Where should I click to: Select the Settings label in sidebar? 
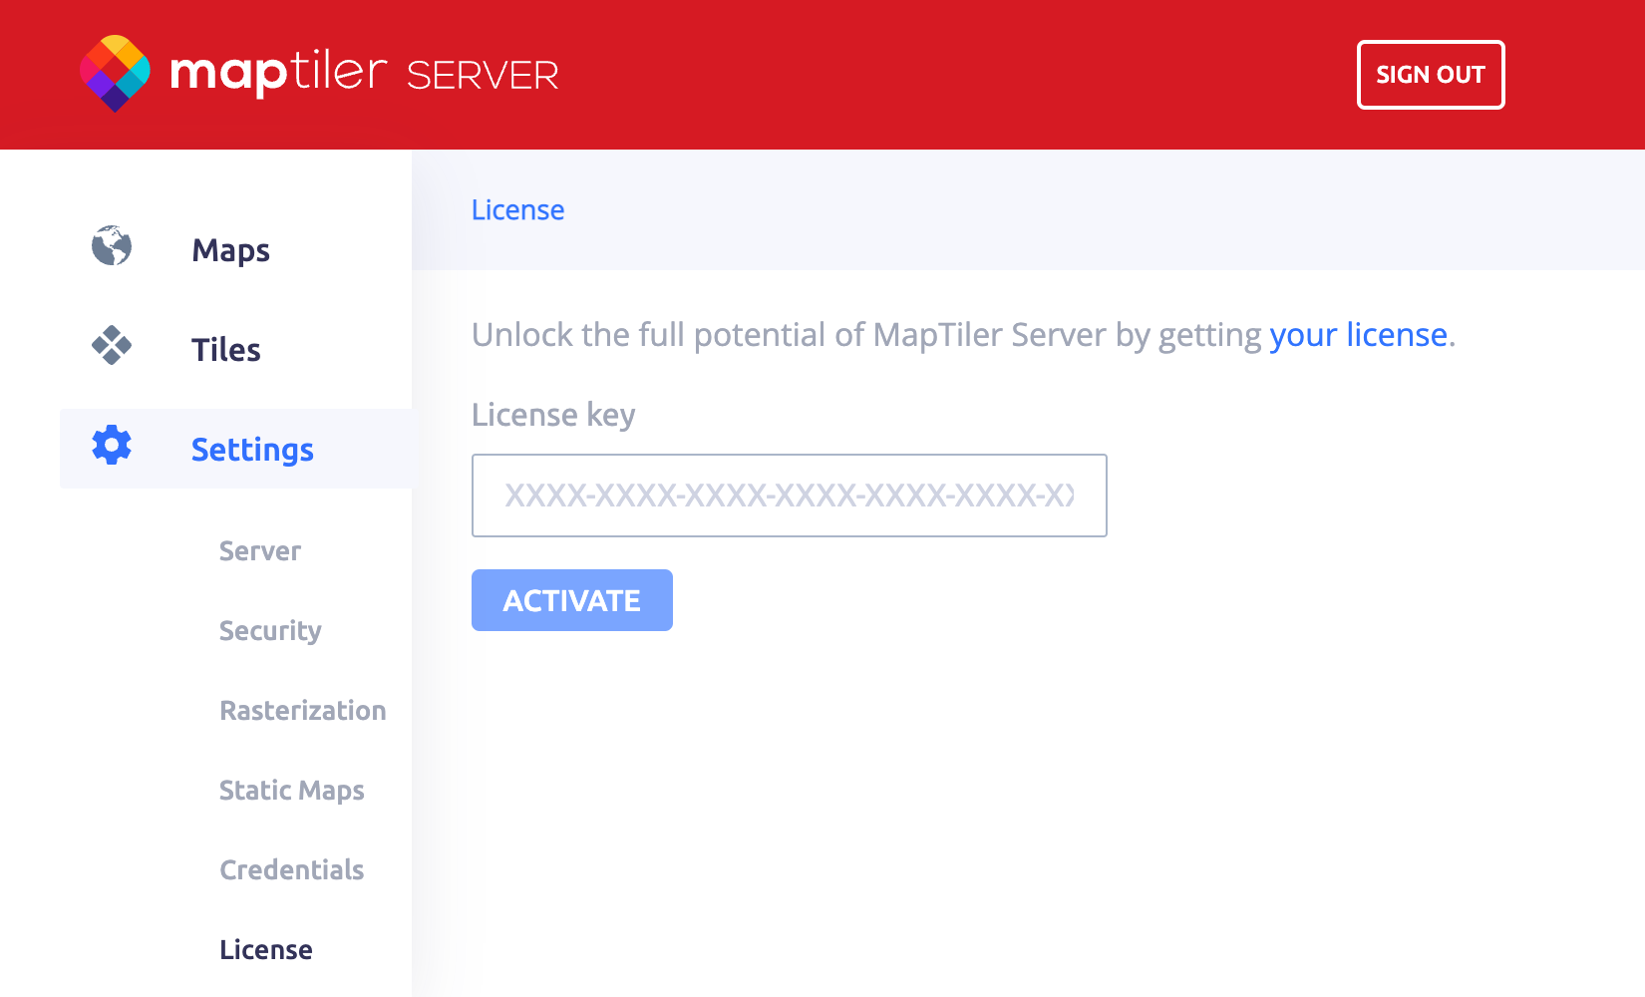(252, 450)
